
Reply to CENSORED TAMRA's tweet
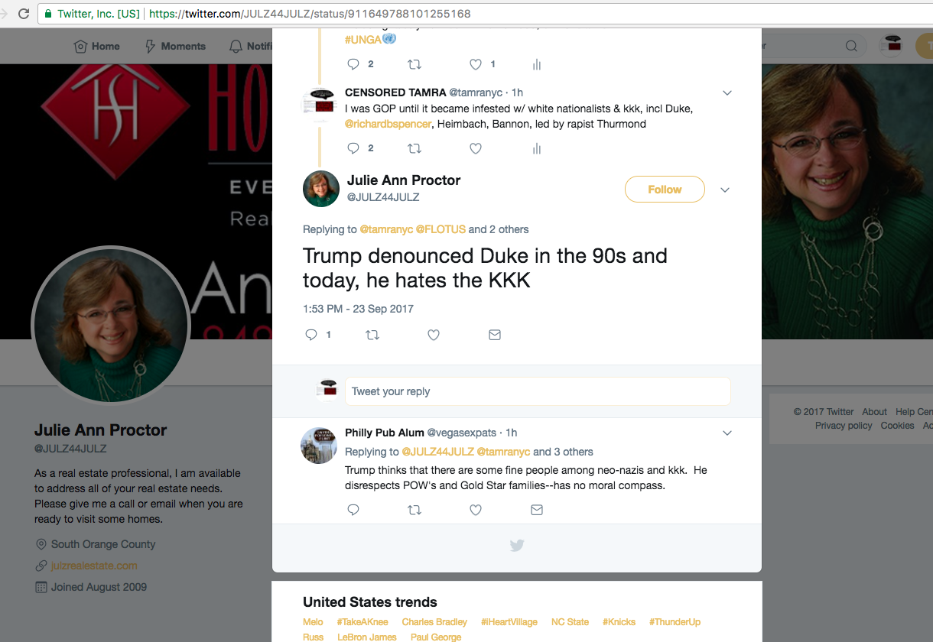click(353, 148)
